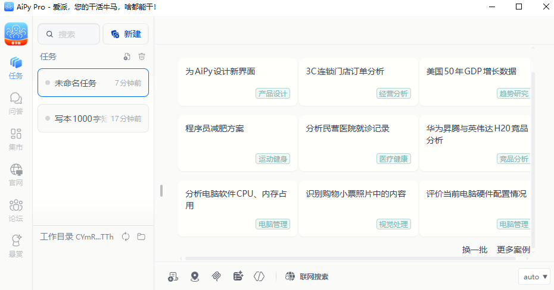This screenshot has height=290, width=554.
Task: Open the 集市 marketplace in sidebar
Action: 16,138
